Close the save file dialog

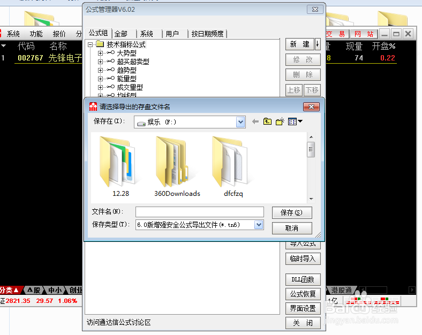pos(311,106)
